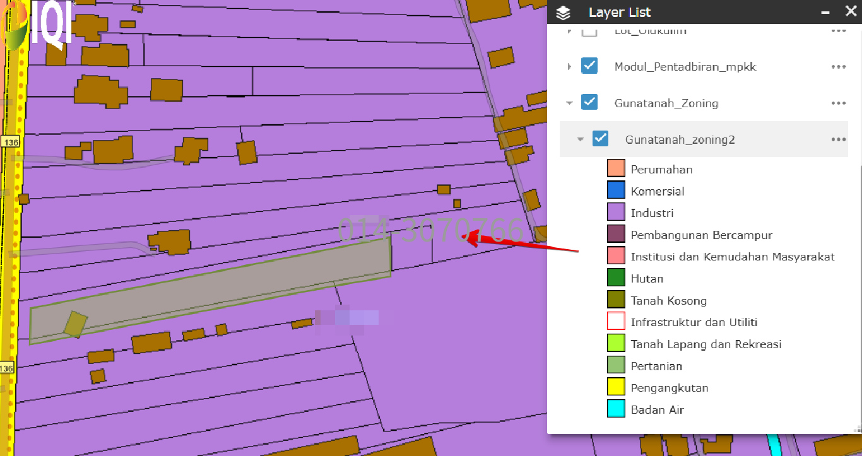This screenshot has height=456, width=862.
Task: Minimize the Layer List panel
Action: tap(825, 13)
